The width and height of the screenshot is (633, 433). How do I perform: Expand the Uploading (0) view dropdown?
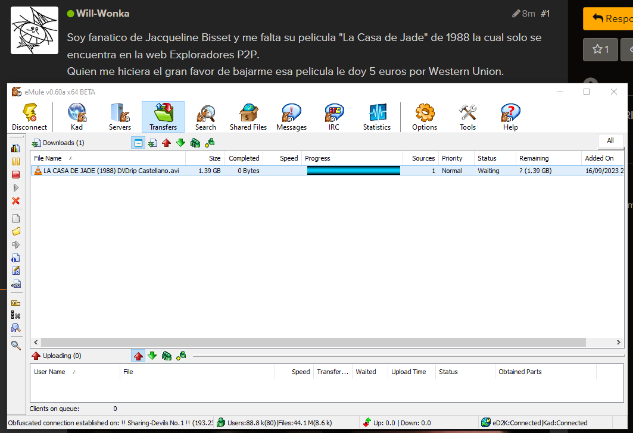click(x=57, y=356)
